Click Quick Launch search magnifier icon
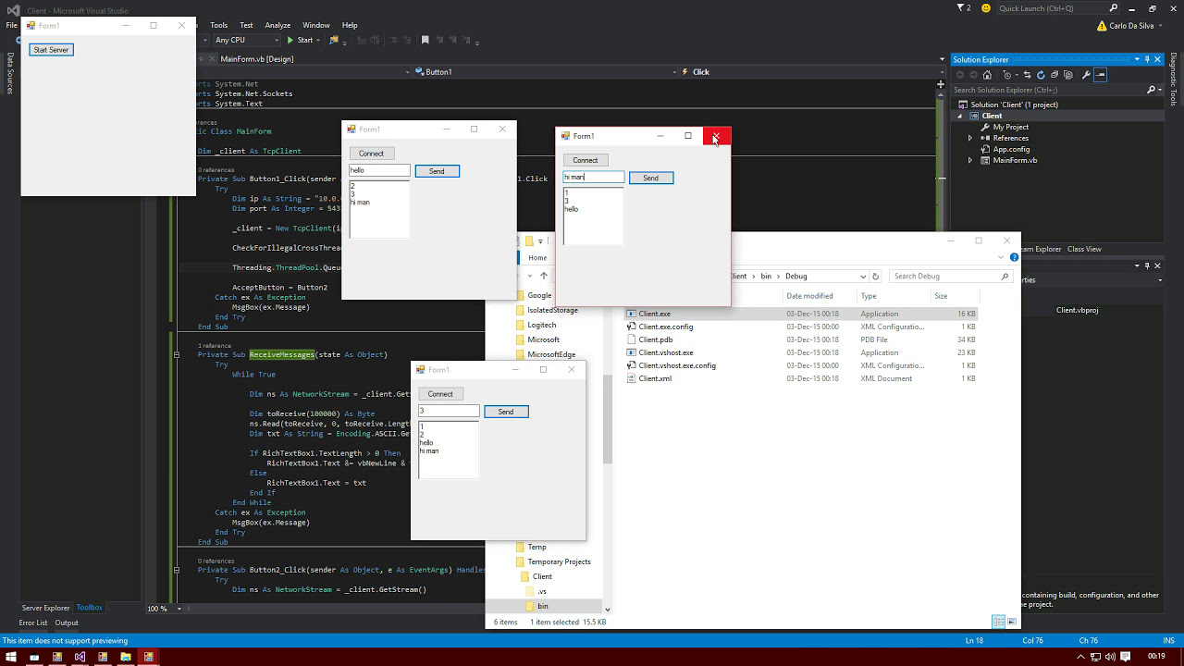Screen dimensions: 1184x666 (x=1112, y=8)
